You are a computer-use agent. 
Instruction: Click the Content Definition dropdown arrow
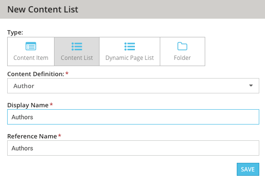pyautogui.click(x=251, y=86)
